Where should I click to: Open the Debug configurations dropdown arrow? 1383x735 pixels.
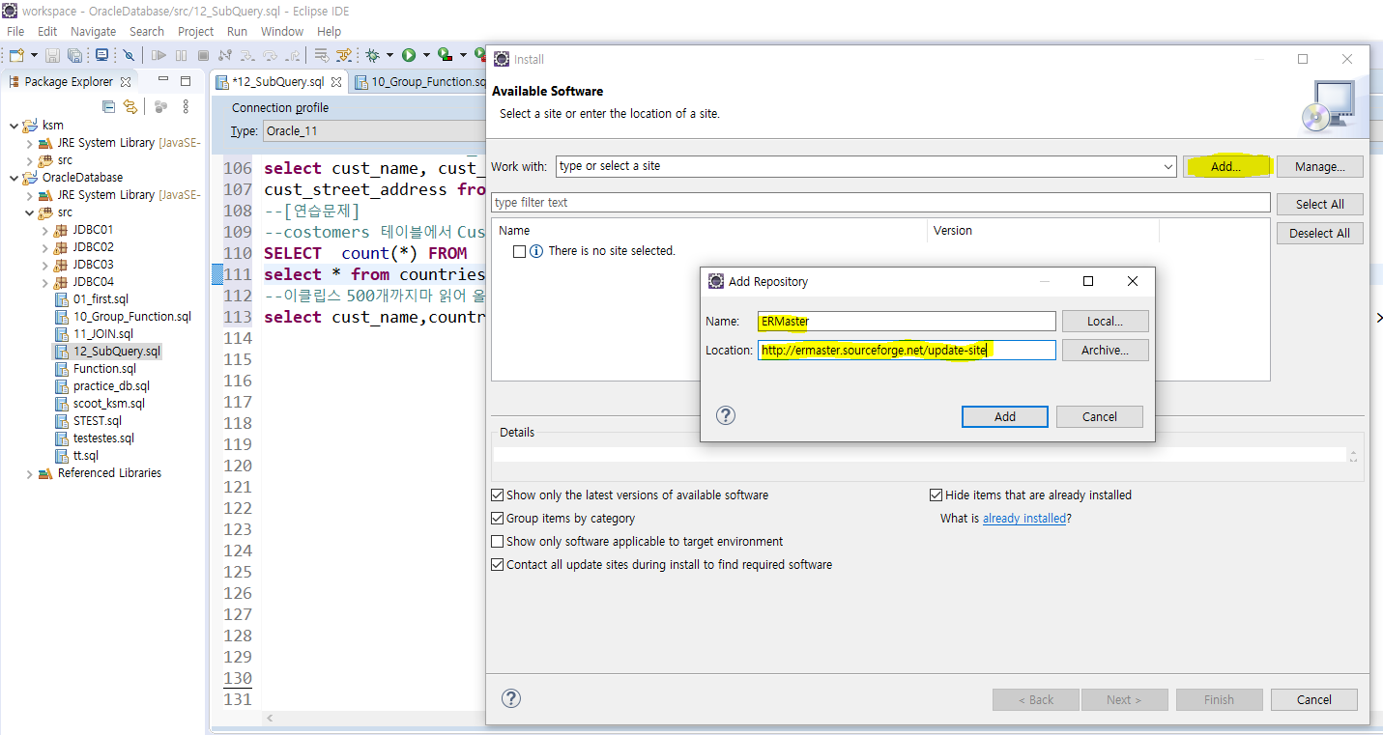pyautogui.click(x=389, y=56)
